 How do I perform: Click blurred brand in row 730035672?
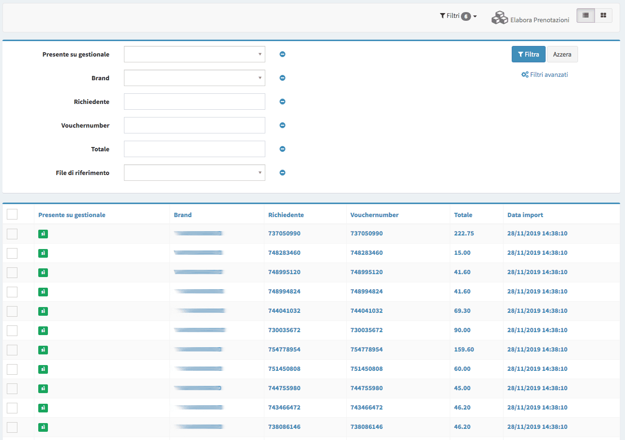pos(200,330)
